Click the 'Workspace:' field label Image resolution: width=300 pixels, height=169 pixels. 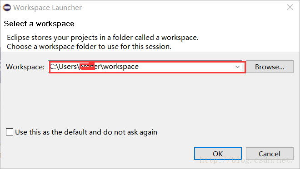[25, 67]
